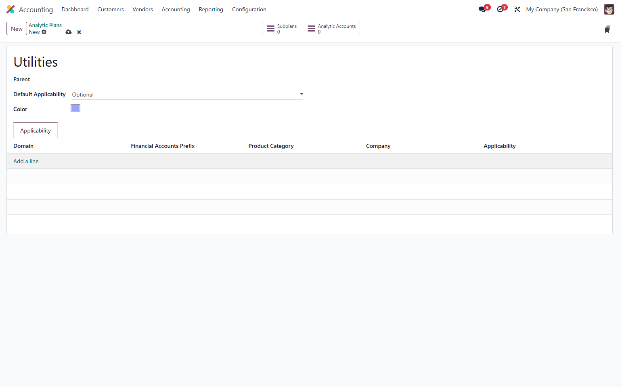Open the activities clock icon
Viewport: 622px width, 387px height.
tap(500, 9)
